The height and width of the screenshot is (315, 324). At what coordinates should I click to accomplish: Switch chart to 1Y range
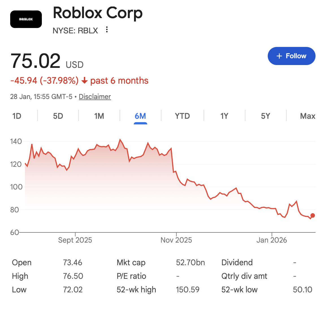pos(224,116)
